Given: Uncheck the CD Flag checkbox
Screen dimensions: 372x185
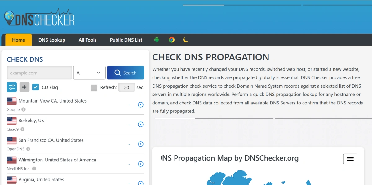Looking at the screenshot, I should click(36, 87).
